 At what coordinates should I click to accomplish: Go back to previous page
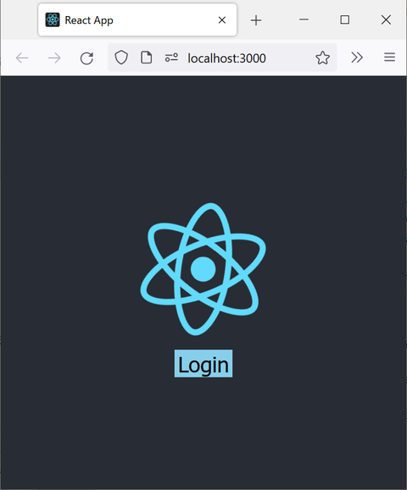pyautogui.click(x=22, y=58)
